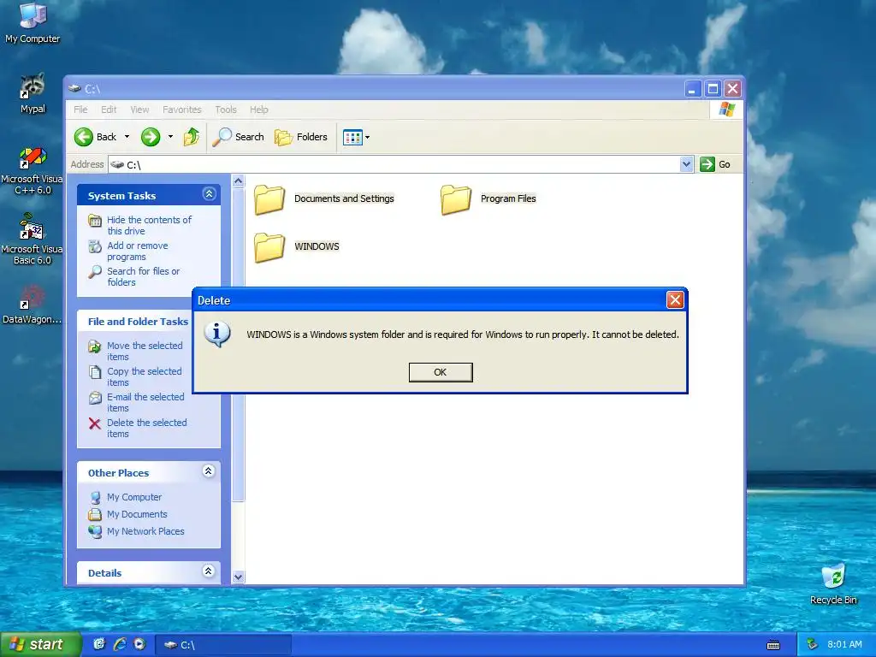Open the Edit menu
Screen dimensions: 876x657
coord(109,109)
